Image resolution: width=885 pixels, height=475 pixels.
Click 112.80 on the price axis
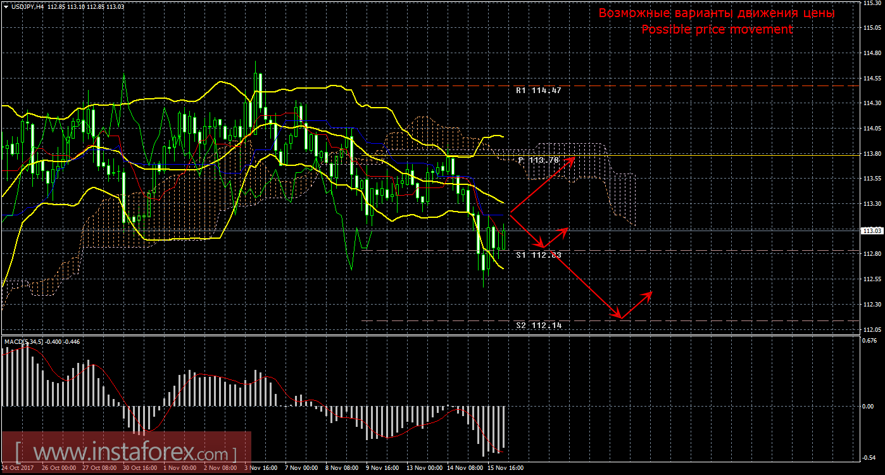point(872,254)
